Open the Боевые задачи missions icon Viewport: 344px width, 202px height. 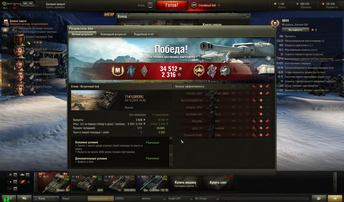[6, 23]
